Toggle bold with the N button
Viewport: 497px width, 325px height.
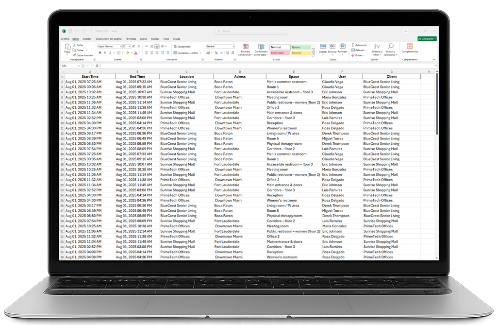(x=100, y=53)
